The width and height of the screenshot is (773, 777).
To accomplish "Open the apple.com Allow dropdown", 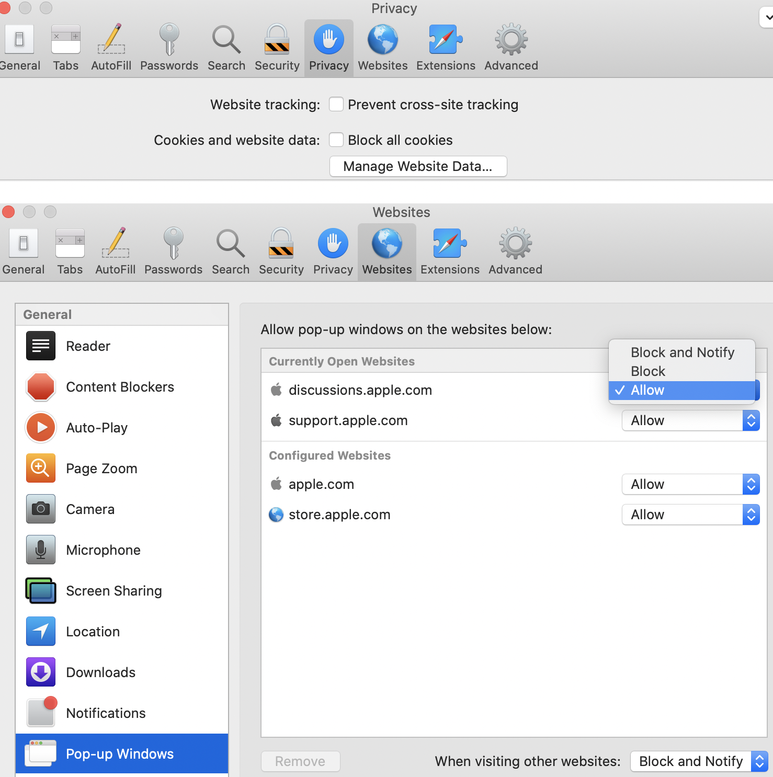I will coord(690,484).
